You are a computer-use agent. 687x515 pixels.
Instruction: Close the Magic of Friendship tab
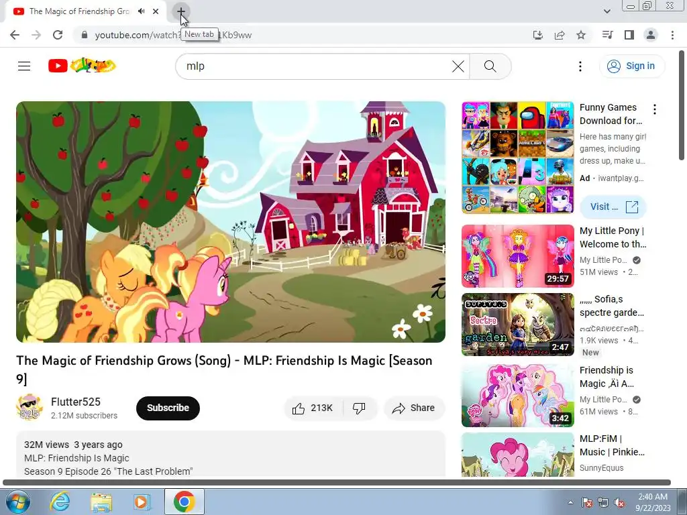coord(156,11)
